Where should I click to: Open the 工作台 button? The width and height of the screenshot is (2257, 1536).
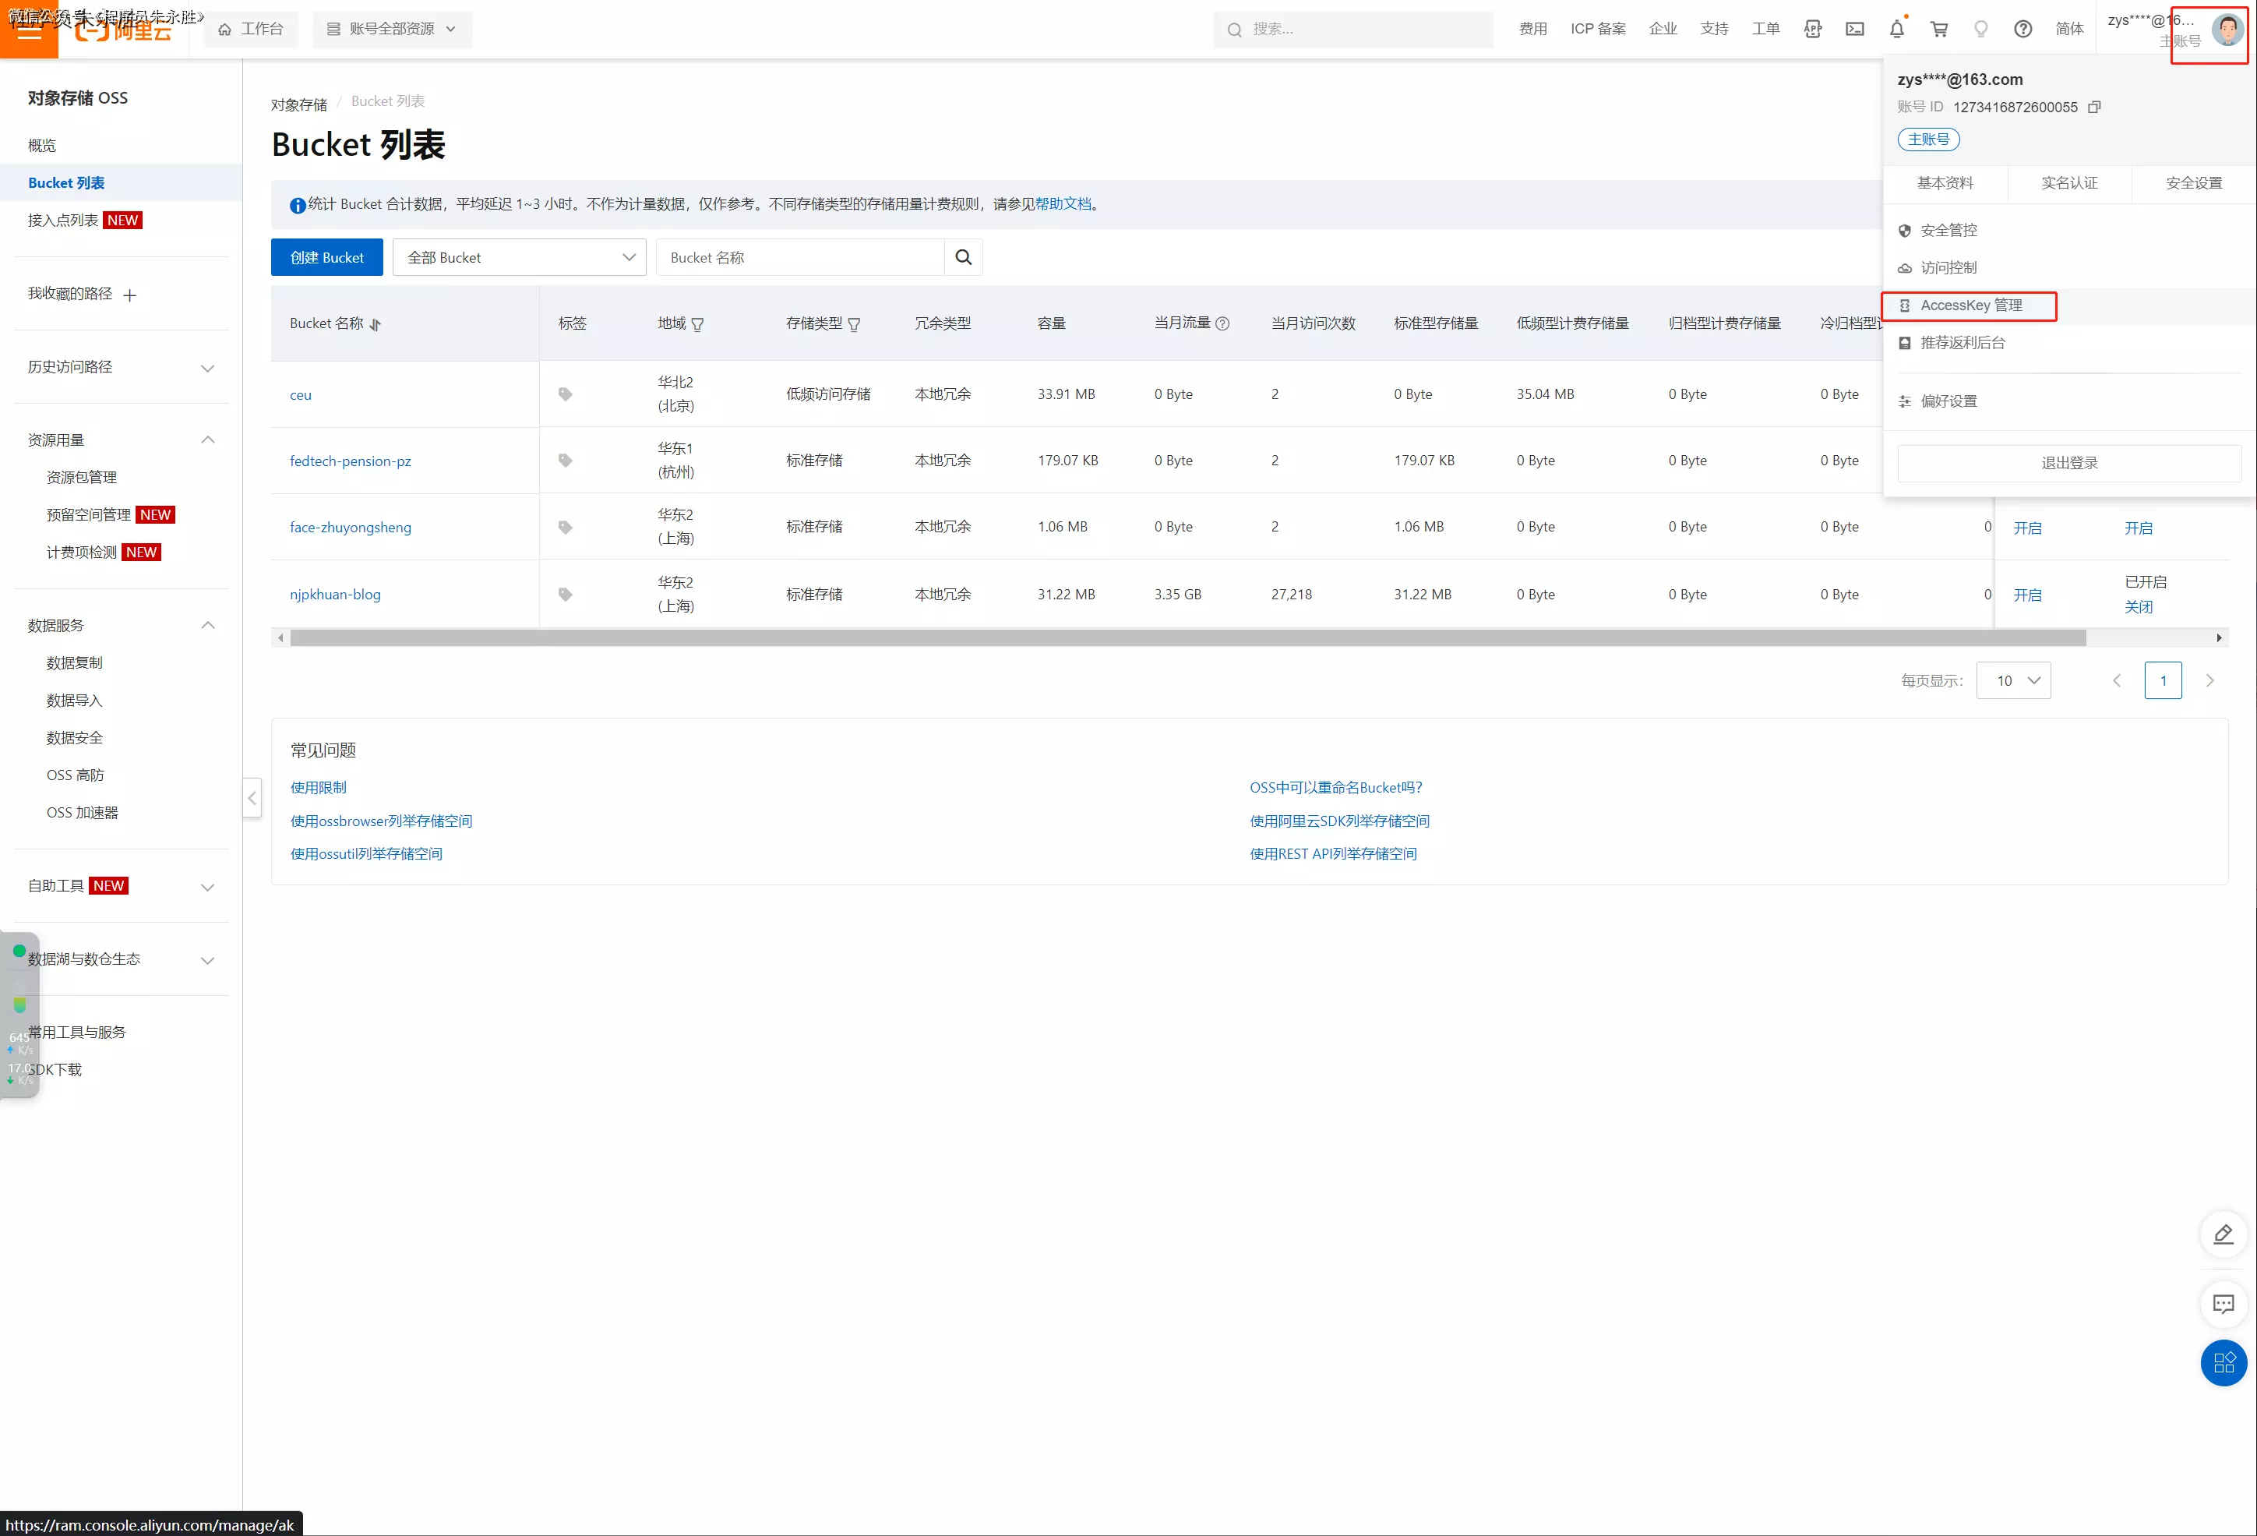pos(252,29)
